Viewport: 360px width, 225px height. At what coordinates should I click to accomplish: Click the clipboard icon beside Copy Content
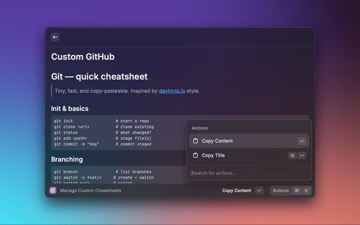(195, 141)
